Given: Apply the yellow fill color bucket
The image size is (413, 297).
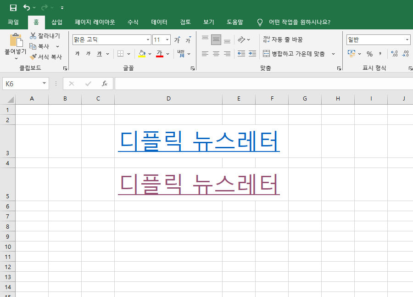Looking at the screenshot, I should 142,54.
